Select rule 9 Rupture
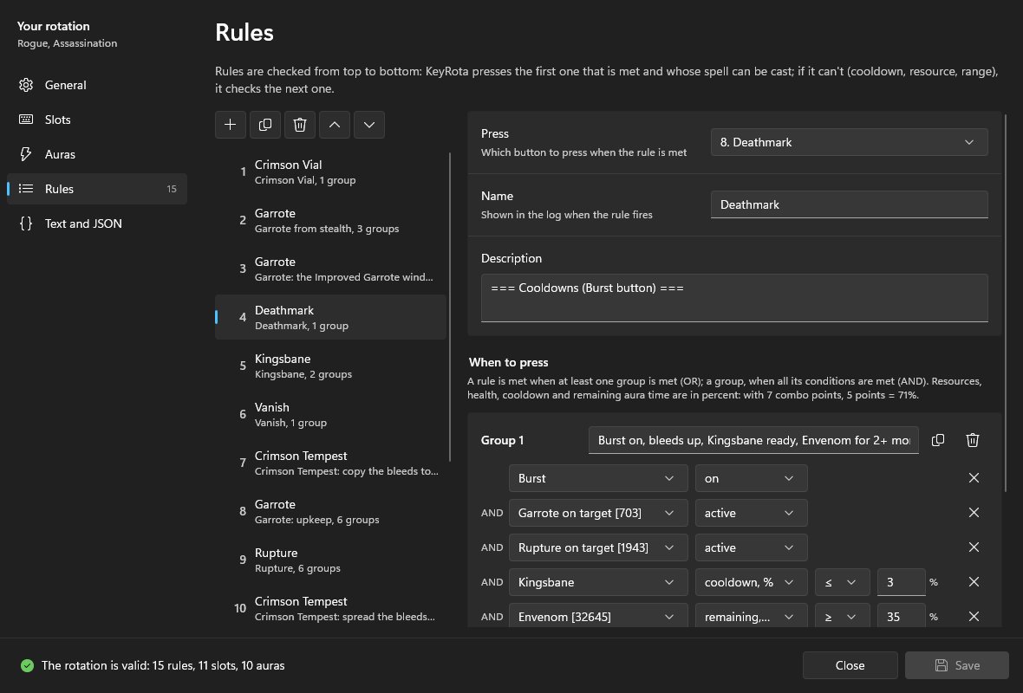This screenshot has width=1023, height=693. pyautogui.click(x=331, y=560)
